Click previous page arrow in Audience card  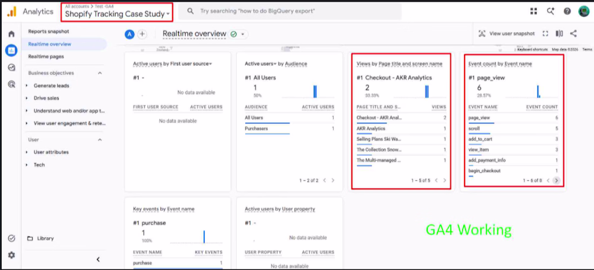pos(325,181)
